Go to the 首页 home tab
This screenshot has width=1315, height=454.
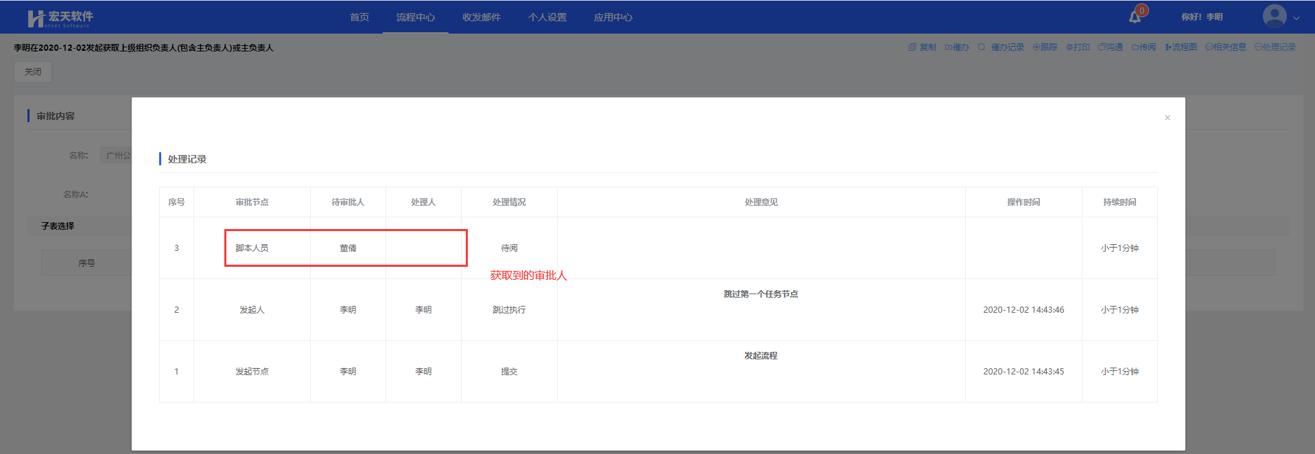359,17
